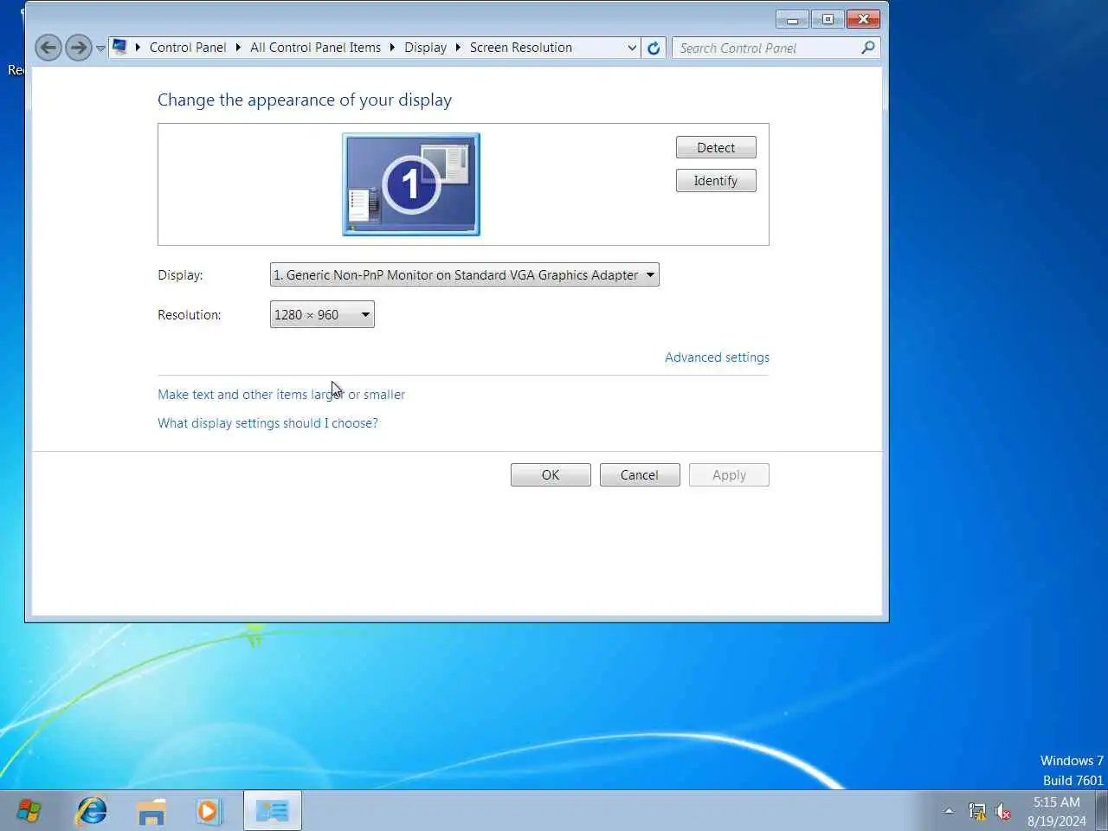The width and height of the screenshot is (1108, 831).
Task: Click the disabled Apply button
Action: click(x=729, y=475)
